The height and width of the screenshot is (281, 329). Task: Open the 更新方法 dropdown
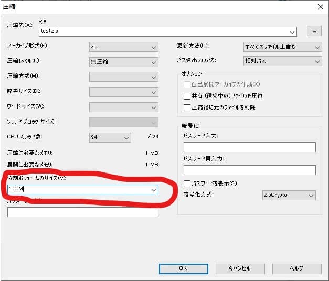(283, 47)
